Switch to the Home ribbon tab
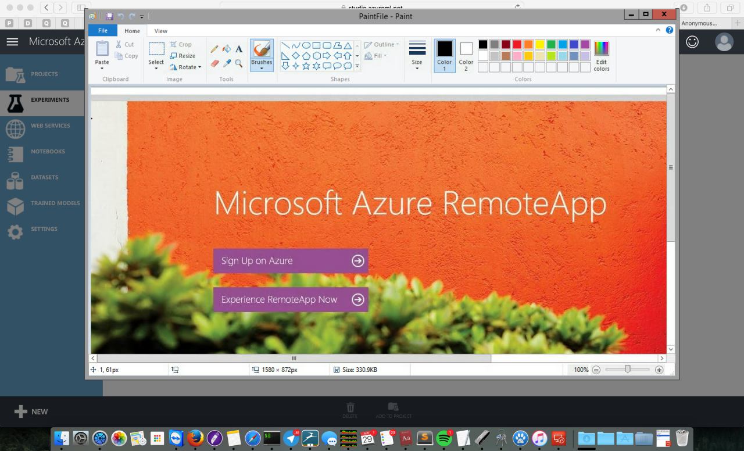This screenshot has width=744, height=451. (132, 31)
